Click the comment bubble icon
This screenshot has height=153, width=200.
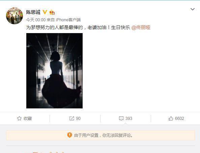point(121,119)
